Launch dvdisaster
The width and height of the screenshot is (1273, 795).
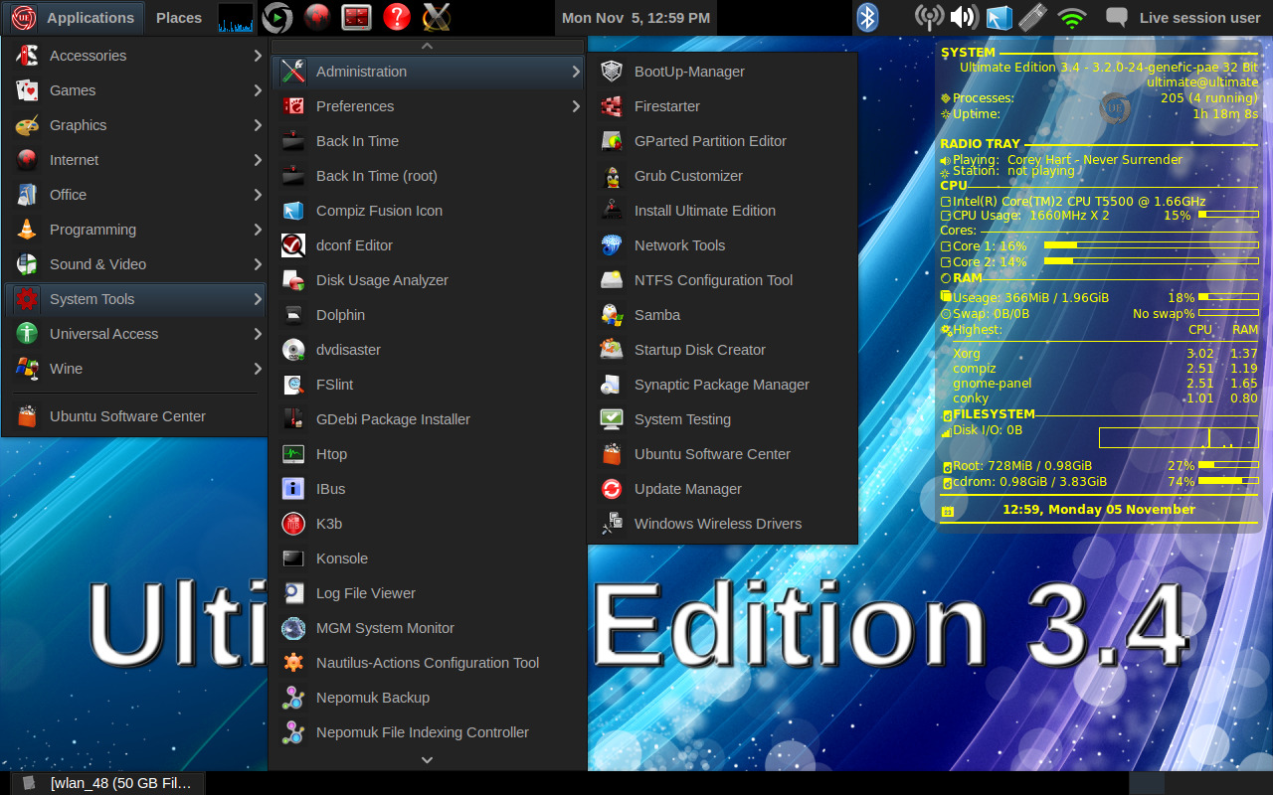428,350
